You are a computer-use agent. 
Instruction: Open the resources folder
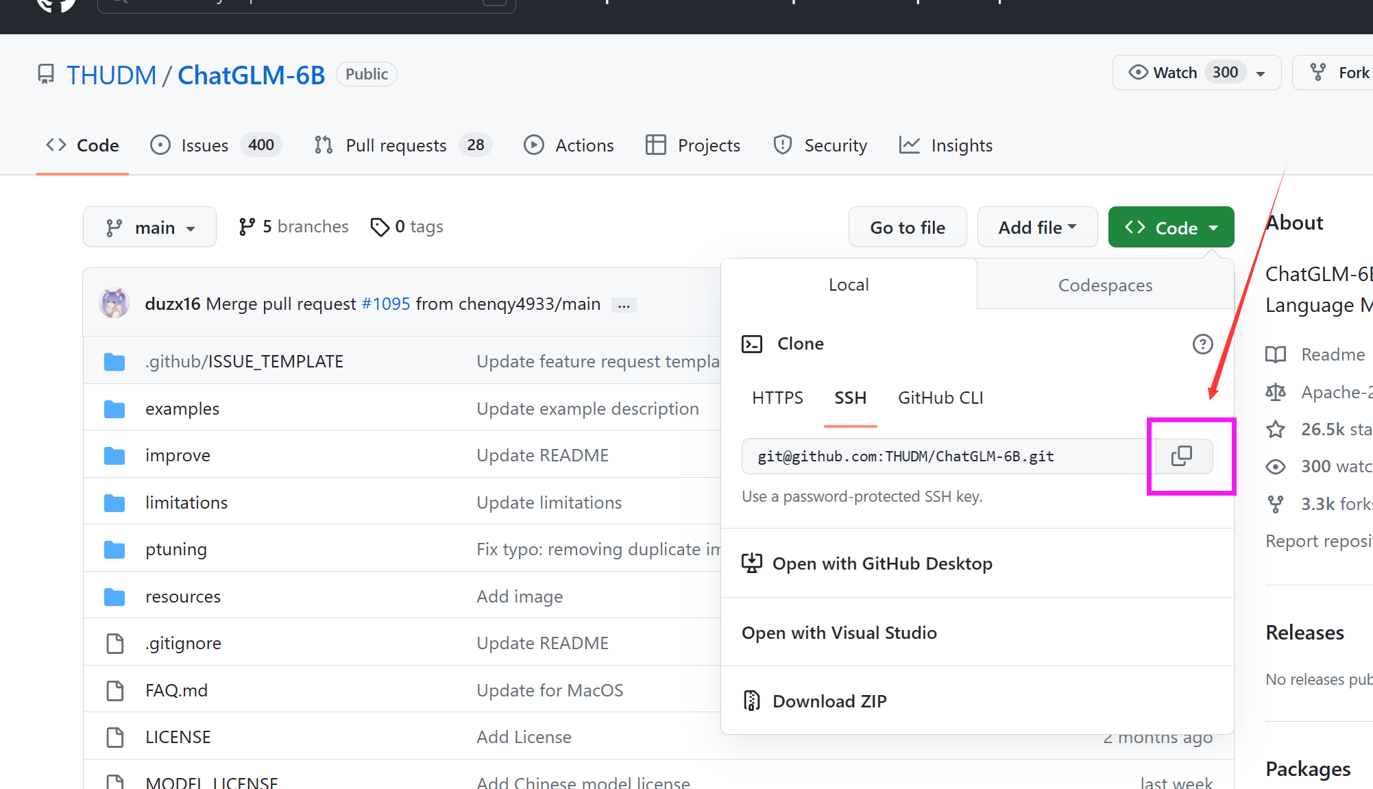[x=183, y=596]
